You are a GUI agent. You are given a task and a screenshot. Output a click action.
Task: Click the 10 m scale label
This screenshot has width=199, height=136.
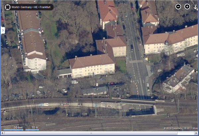[35, 127]
